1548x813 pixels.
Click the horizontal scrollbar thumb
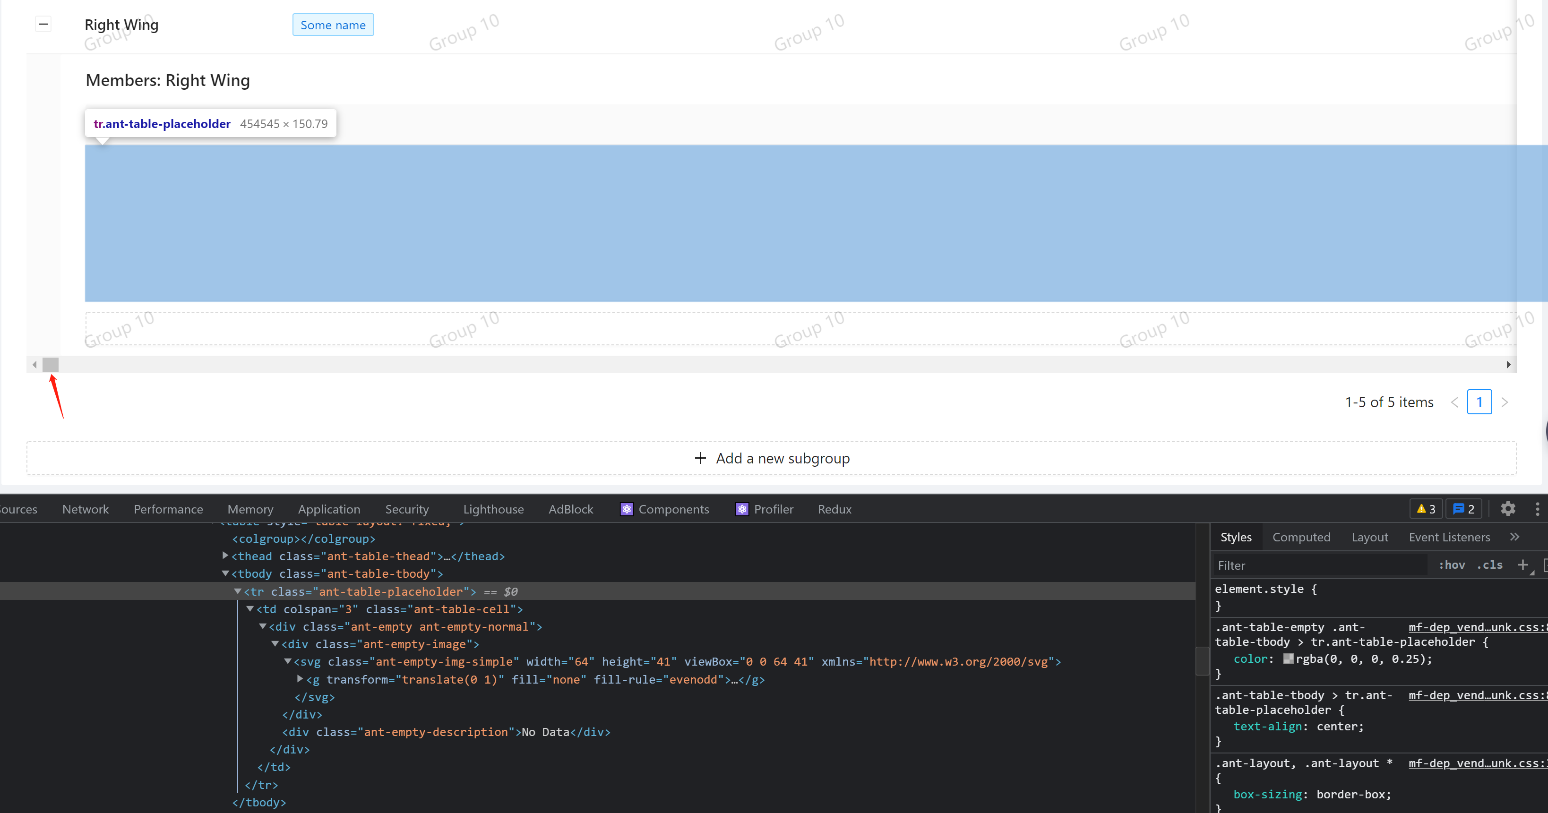point(51,365)
